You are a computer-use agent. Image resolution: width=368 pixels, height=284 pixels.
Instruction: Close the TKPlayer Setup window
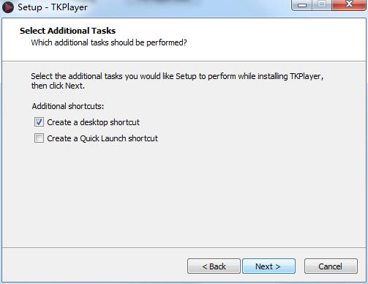(x=349, y=5)
